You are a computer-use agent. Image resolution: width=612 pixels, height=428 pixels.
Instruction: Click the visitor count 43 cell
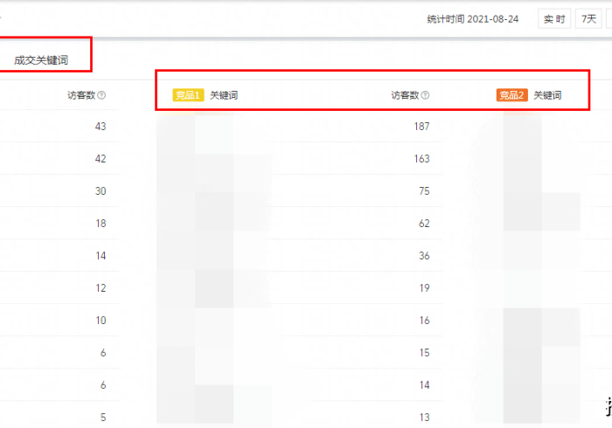100,127
